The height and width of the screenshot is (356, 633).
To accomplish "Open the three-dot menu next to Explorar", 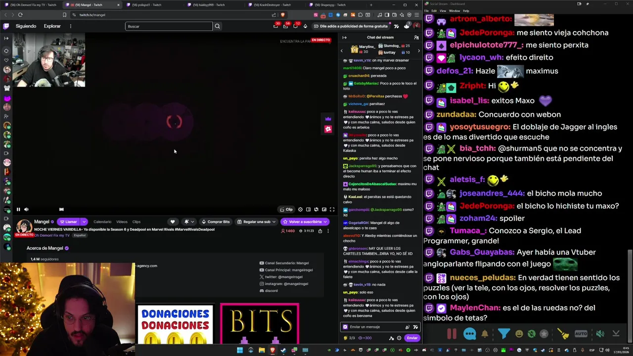I will [x=70, y=26].
